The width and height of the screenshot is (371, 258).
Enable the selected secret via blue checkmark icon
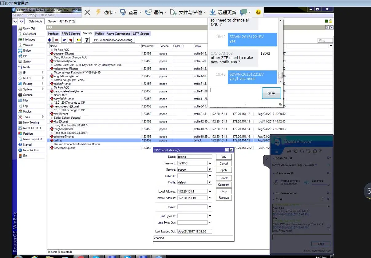coord(64,40)
